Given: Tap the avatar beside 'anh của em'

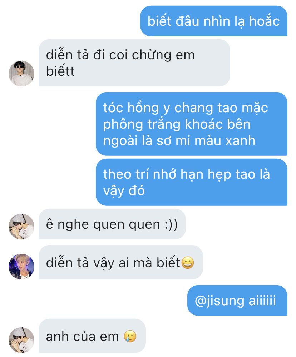Looking at the screenshot, I should (21, 340).
